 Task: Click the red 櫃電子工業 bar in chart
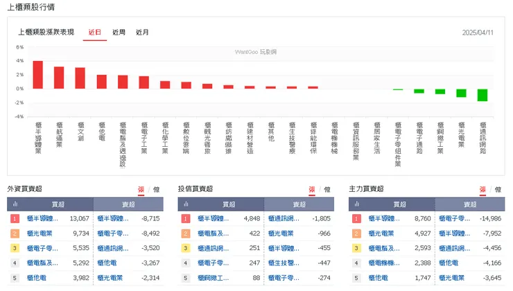(144, 82)
